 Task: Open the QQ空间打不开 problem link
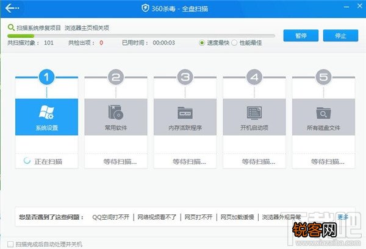pyautogui.click(x=111, y=217)
